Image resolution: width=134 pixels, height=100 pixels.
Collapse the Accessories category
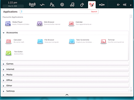(x=4, y=33)
